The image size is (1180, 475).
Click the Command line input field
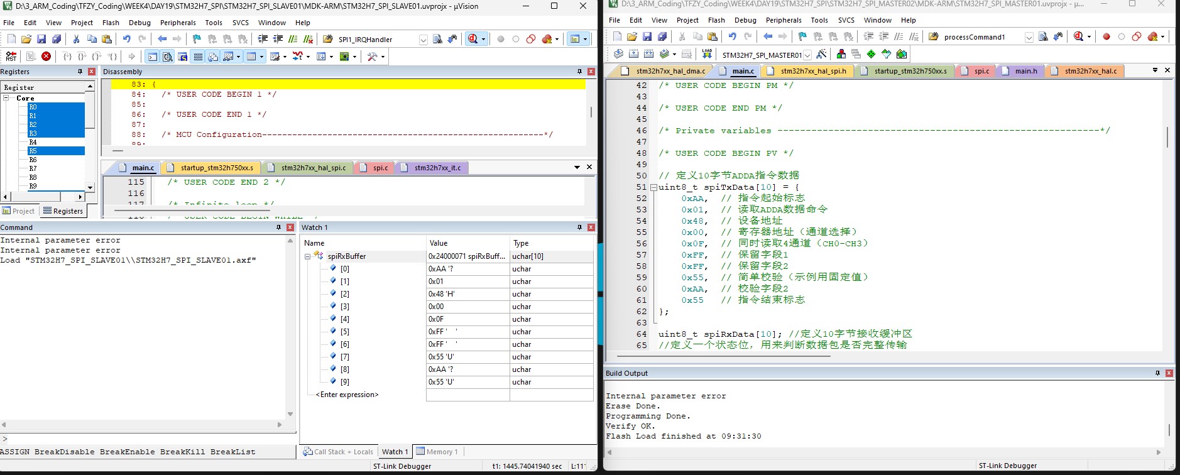pos(151,439)
